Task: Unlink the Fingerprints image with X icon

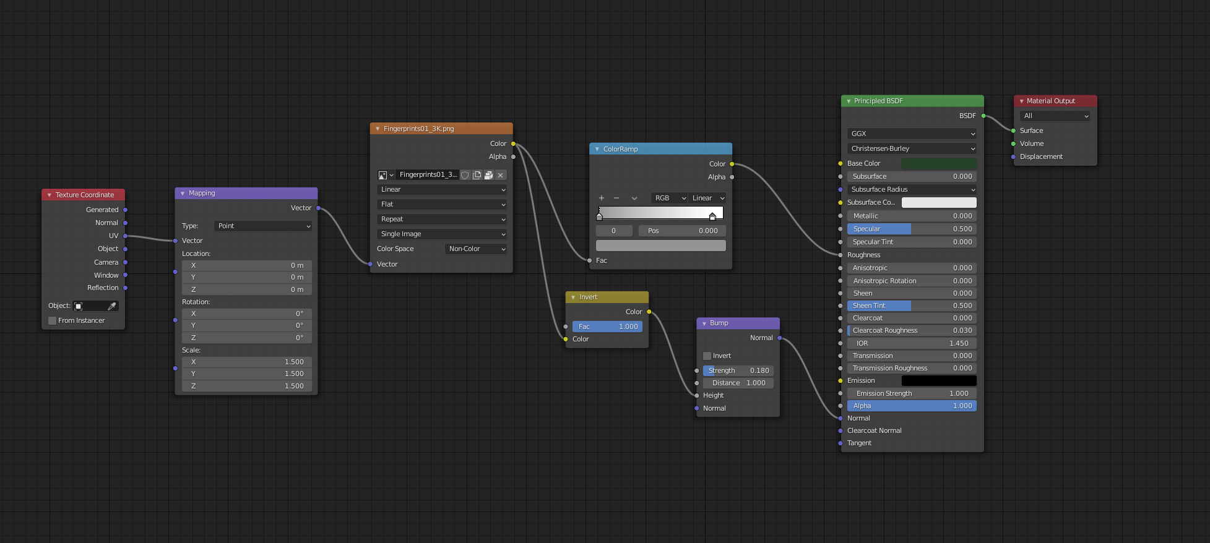Action: [x=501, y=175]
